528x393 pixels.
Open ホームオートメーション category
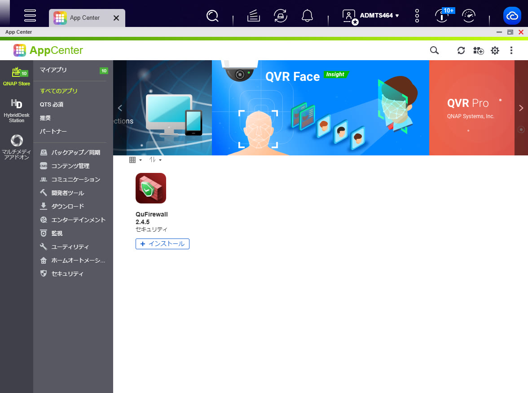[x=73, y=261]
